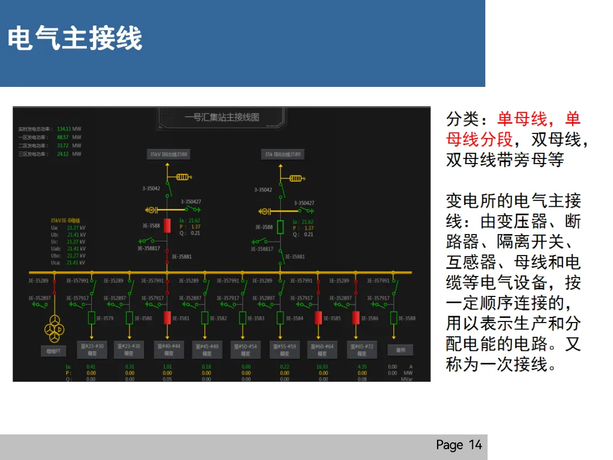Select breaker 3E-3585 on the feeder
Viewport: 613px width, 460px height.
[319, 317]
